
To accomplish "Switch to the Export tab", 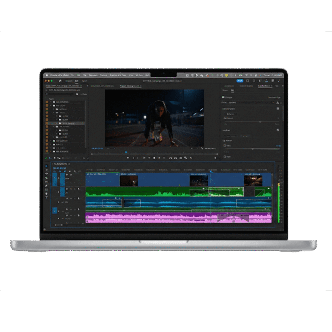I will [84, 81].
